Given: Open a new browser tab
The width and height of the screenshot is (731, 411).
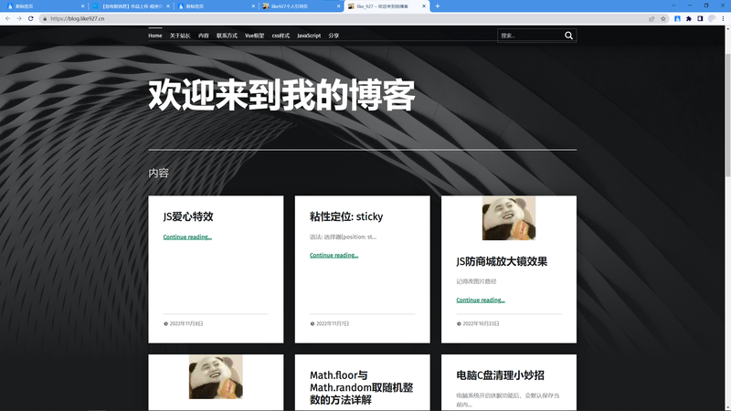Looking at the screenshot, I should point(438,6).
